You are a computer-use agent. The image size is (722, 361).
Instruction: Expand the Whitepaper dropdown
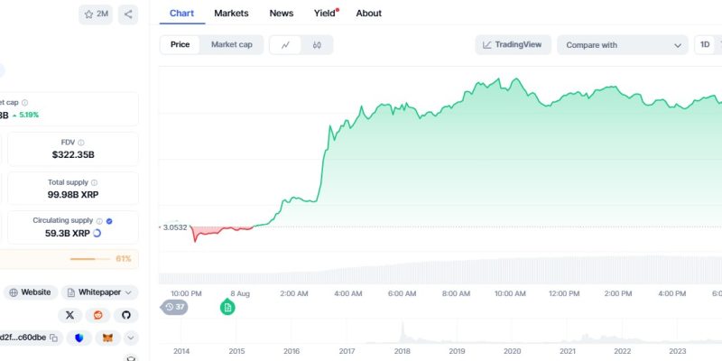pos(99,292)
